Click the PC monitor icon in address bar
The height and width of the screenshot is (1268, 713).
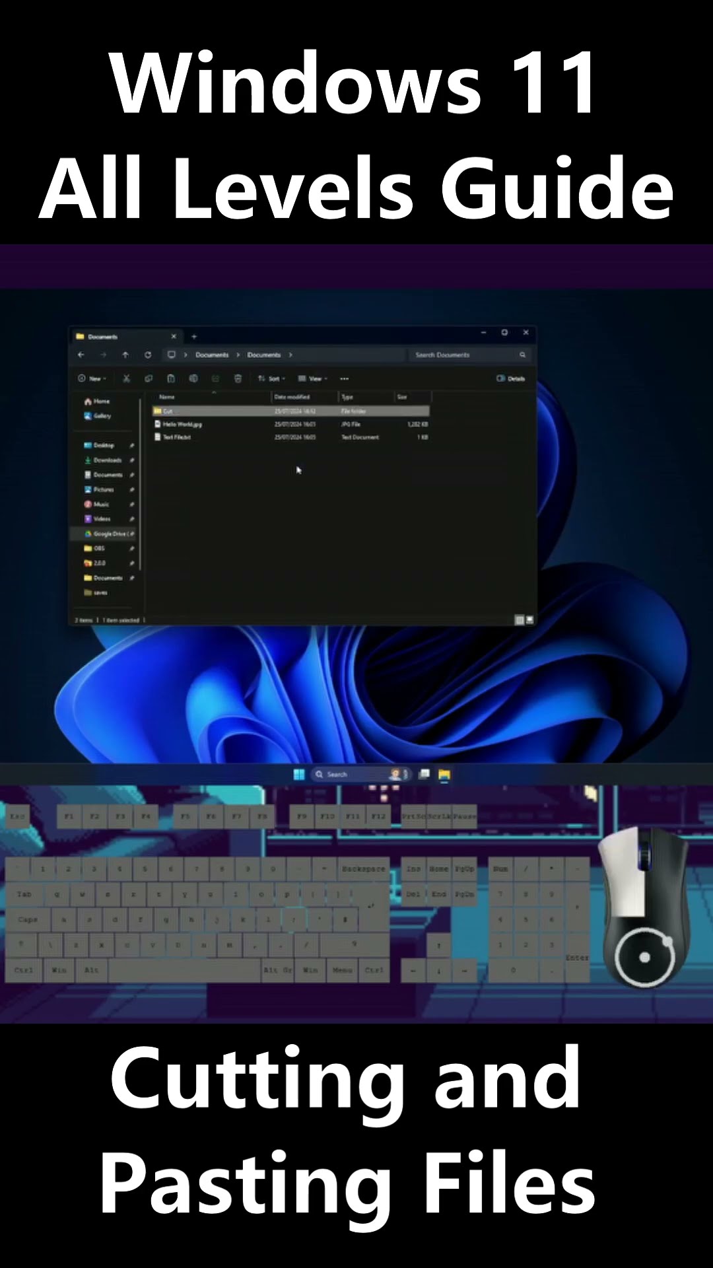pyautogui.click(x=172, y=355)
